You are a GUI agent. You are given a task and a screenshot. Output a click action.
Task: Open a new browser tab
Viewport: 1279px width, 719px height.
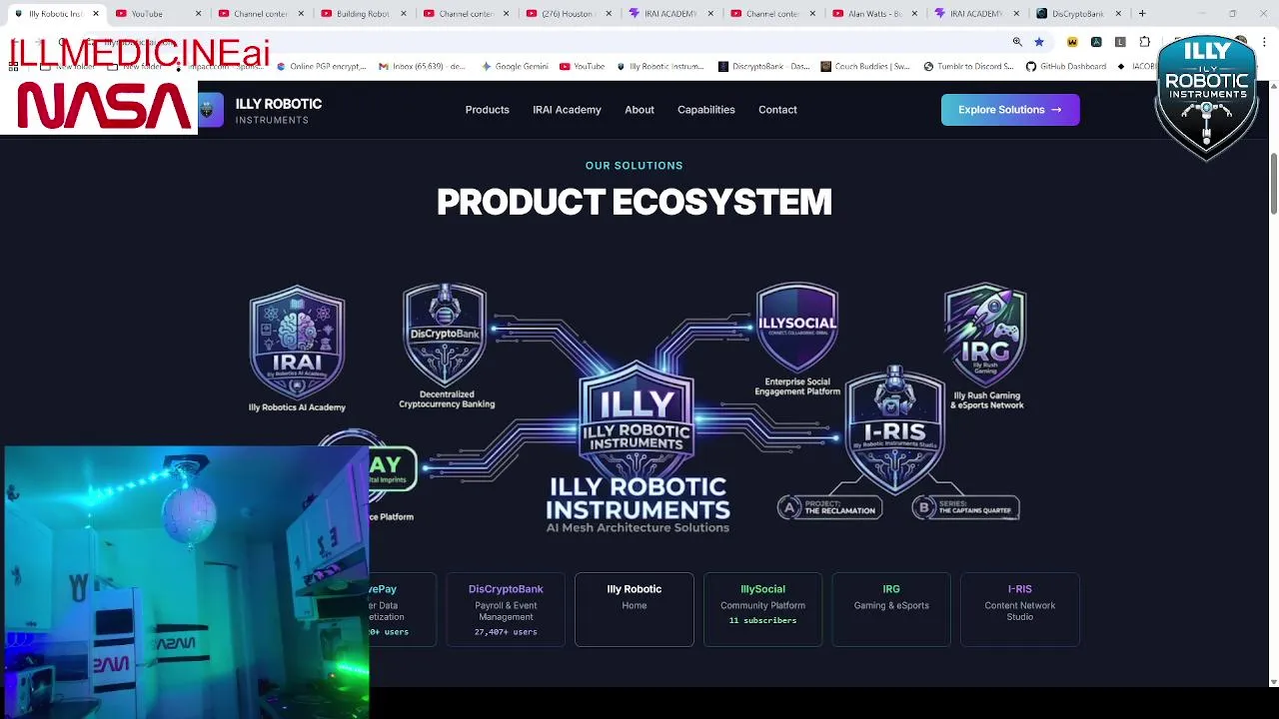[x=1142, y=14]
